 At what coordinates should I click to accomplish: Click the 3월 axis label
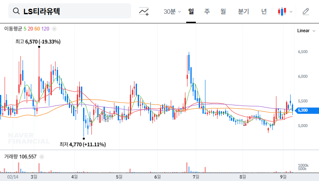[34, 177]
